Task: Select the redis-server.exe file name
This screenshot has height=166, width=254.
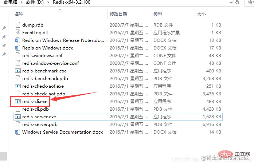Action: [x=39, y=116]
